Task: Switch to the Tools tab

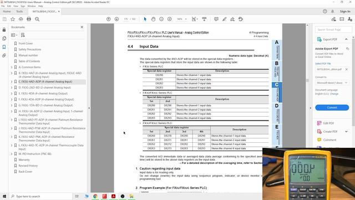Action: point(19,11)
